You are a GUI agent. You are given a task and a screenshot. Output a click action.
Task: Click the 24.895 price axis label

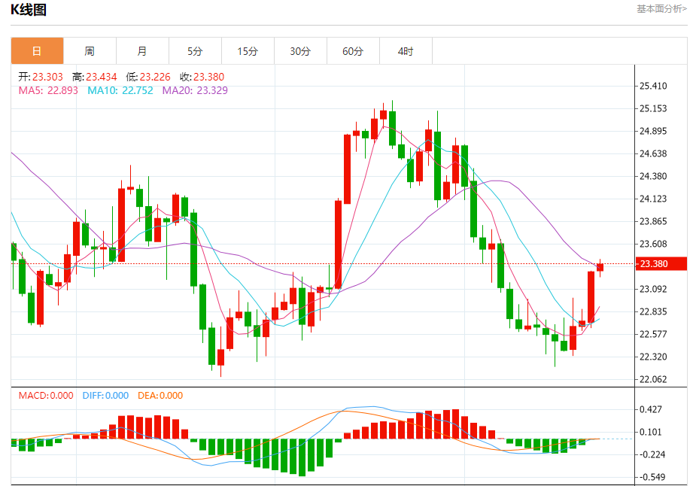coord(653,131)
